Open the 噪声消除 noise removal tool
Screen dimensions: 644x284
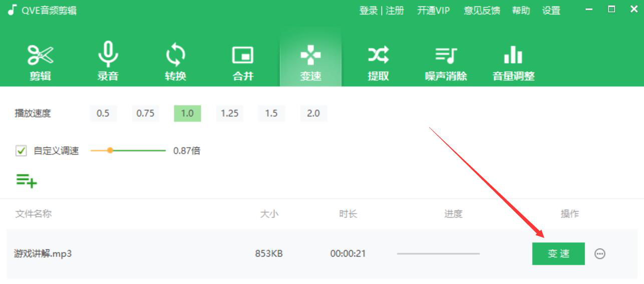pos(446,63)
